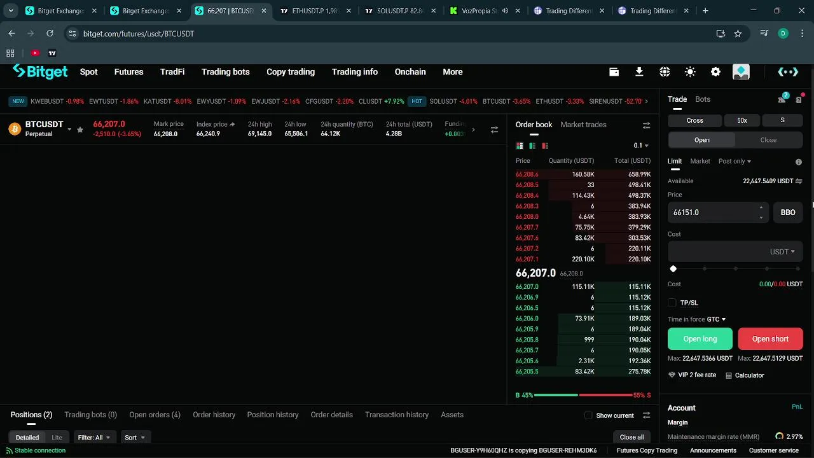Open the VIP 2 fee rate link
The width and height of the screenshot is (814, 458).
692,375
